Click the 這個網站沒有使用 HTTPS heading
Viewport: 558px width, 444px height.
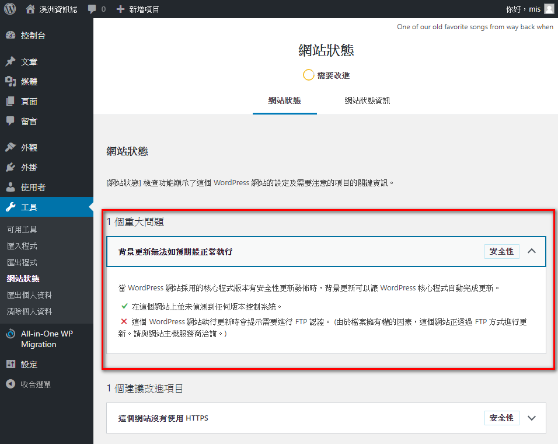[x=163, y=418]
